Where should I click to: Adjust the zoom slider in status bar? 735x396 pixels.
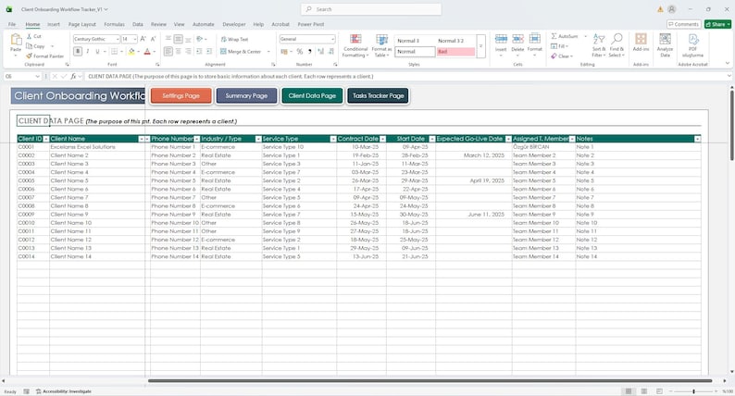tap(693, 391)
